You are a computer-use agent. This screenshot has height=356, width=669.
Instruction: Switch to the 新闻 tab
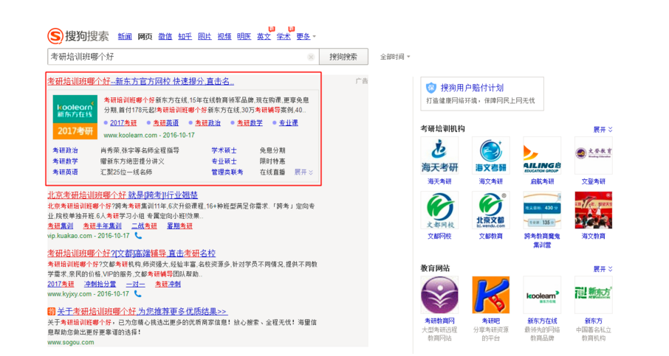coord(125,37)
